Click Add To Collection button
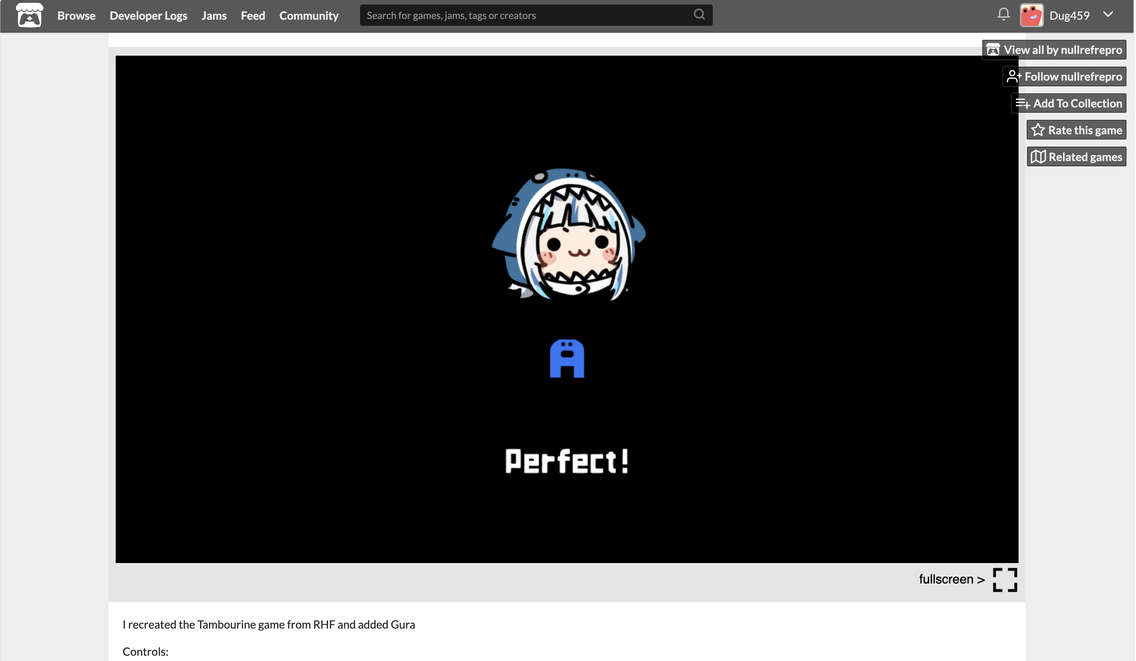 pos(1068,103)
